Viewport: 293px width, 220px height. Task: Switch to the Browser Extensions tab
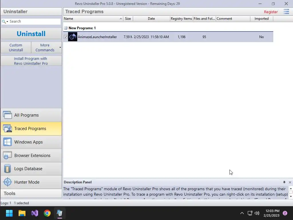coord(31,156)
